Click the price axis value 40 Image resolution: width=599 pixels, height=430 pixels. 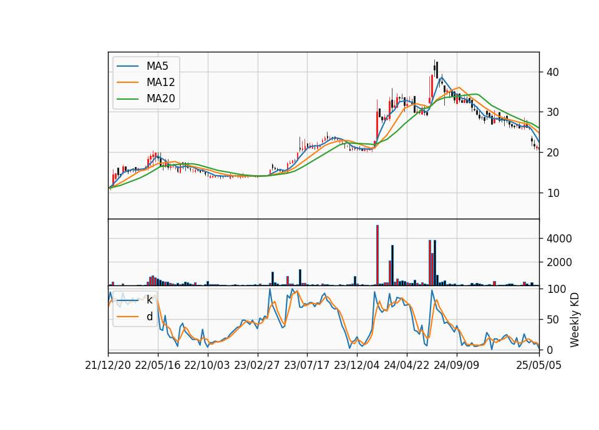(553, 72)
